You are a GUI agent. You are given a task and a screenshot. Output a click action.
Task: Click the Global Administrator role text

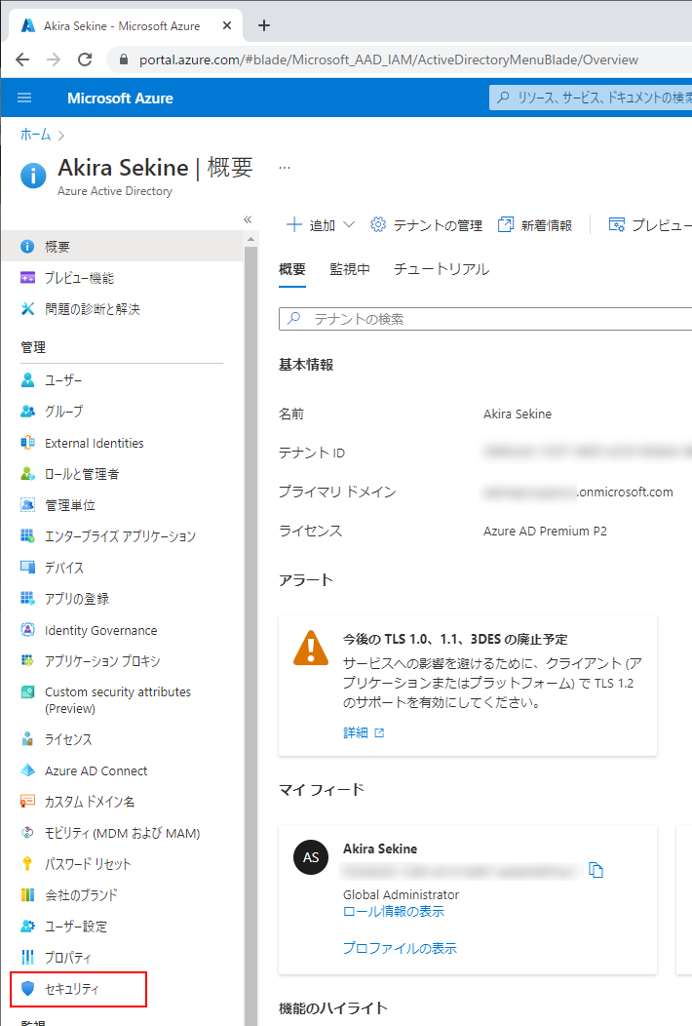point(401,894)
